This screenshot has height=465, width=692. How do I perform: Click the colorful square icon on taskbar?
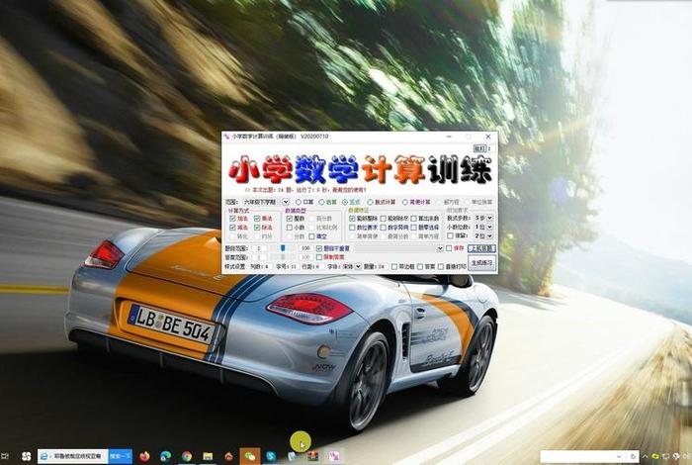pos(313,456)
